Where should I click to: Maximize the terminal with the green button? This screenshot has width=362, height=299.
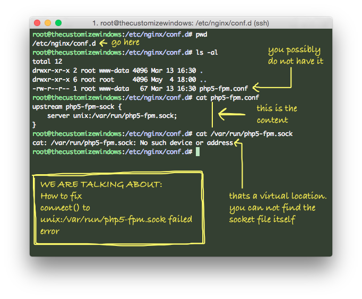coord(58,23)
